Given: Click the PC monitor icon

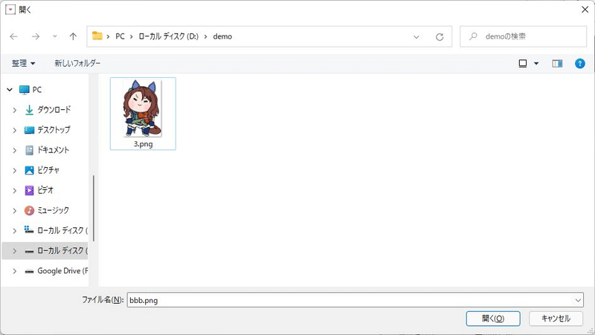Looking at the screenshot, I should 25,90.
